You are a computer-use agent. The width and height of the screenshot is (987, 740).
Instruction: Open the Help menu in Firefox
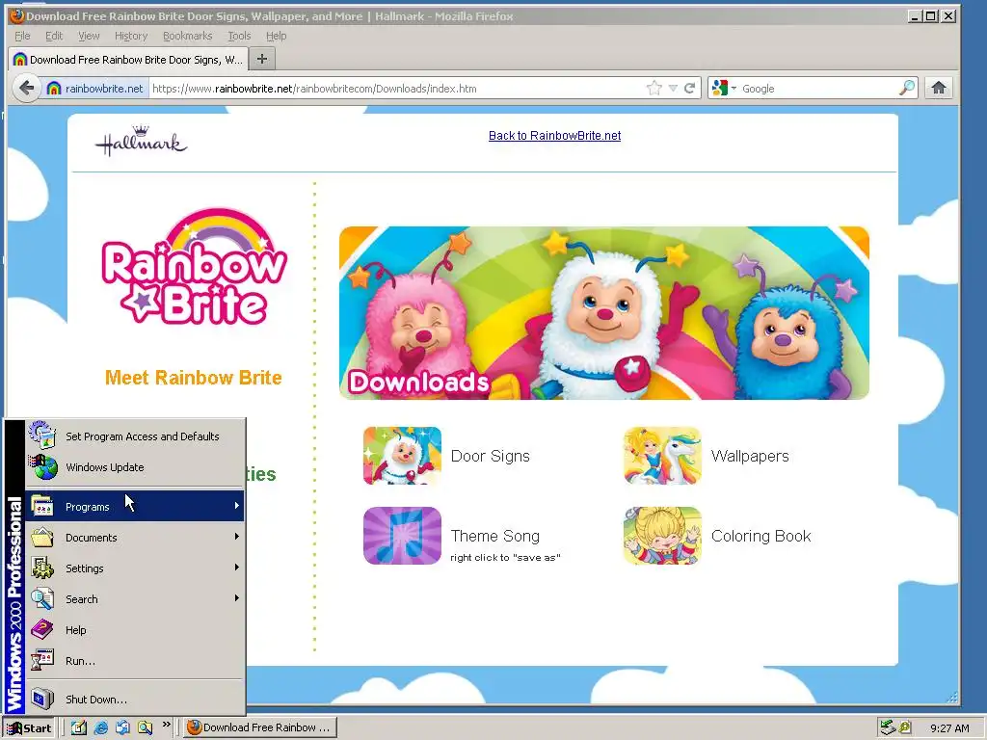pyautogui.click(x=276, y=36)
